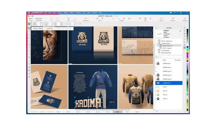Viewport: 216px width, 126px height.
Task: Click the object origin icon in property bar
Action: click(29, 24)
